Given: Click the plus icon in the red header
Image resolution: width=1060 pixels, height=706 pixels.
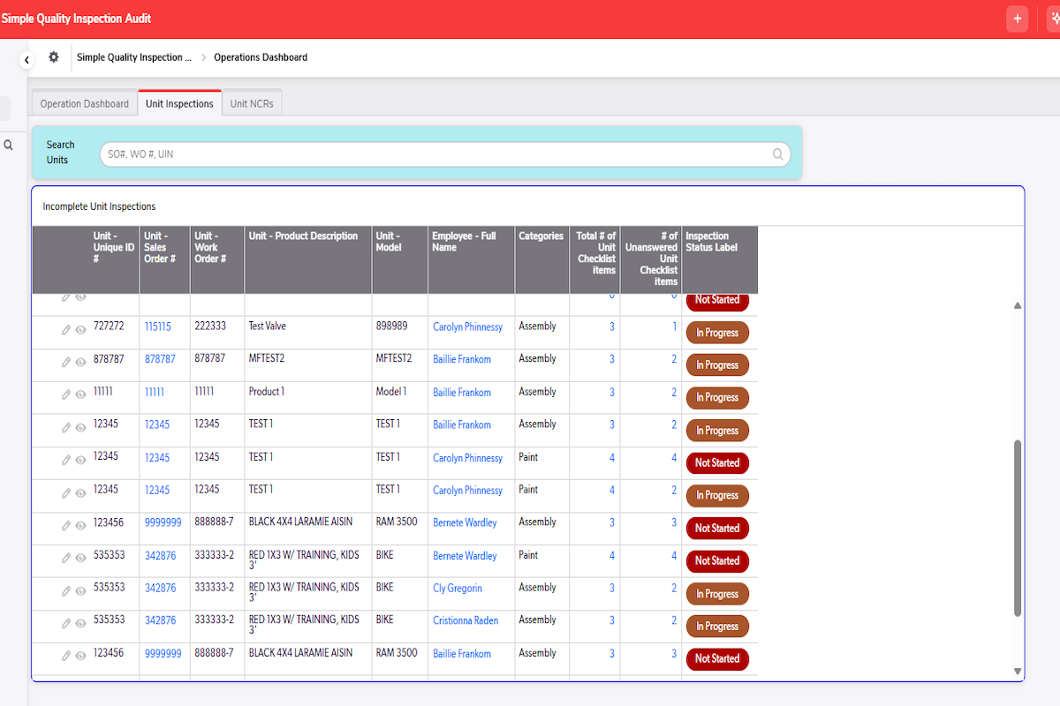Looking at the screenshot, I should coord(1017,19).
